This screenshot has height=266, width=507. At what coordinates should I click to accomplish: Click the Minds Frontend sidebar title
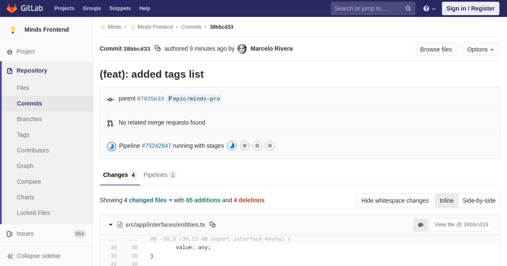46,30
